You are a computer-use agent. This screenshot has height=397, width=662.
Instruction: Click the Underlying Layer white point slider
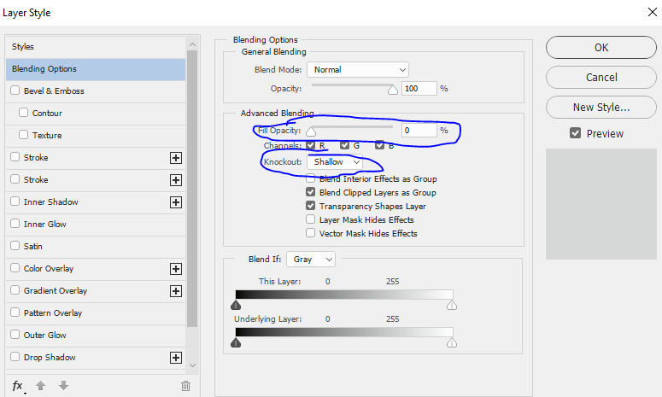[x=452, y=342]
